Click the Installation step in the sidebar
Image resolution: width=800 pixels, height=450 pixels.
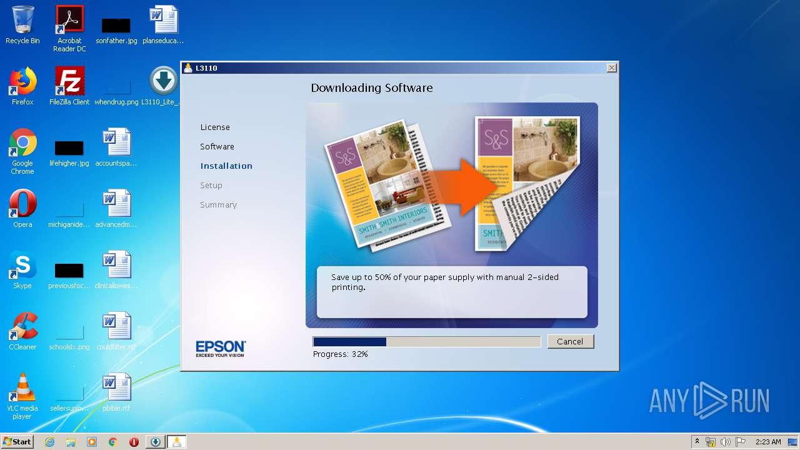(x=226, y=166)
